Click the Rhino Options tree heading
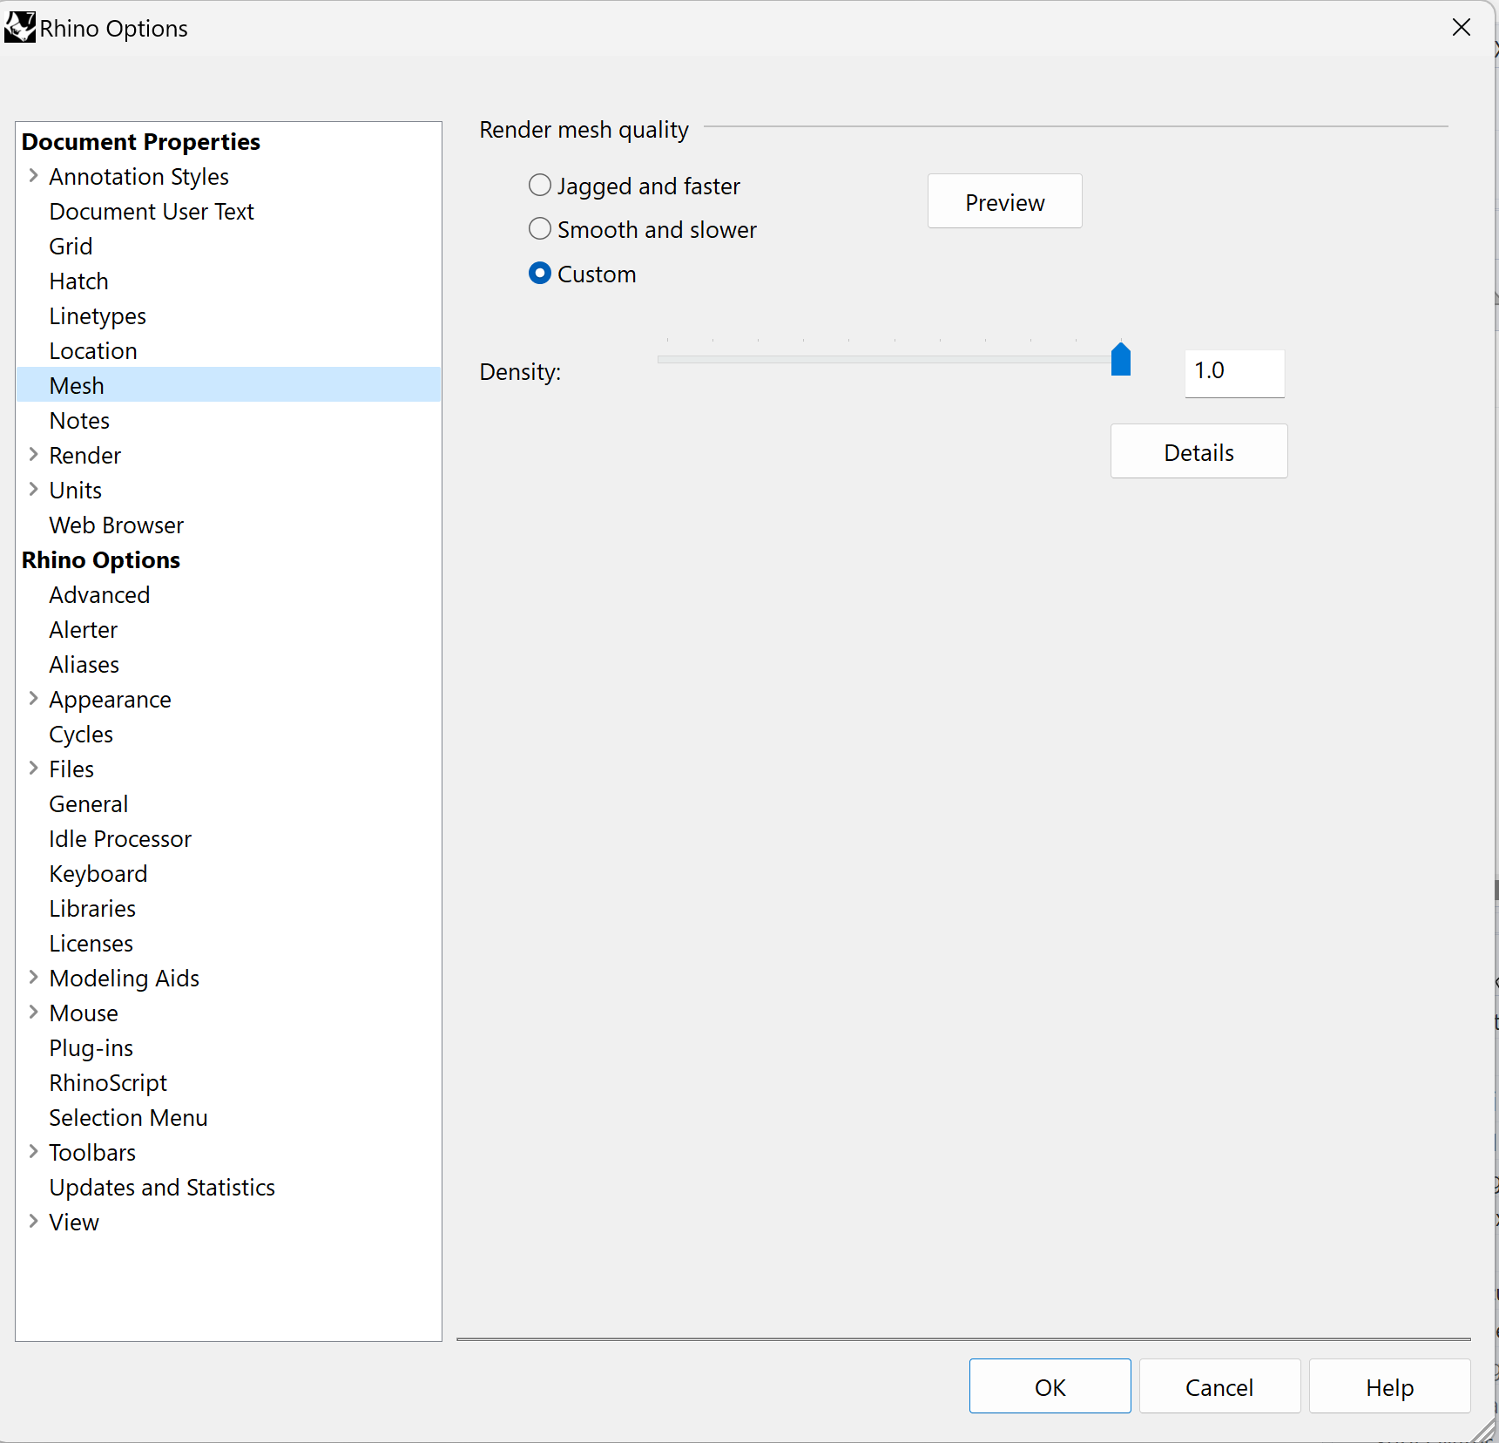Image resolution: width=1499 pixels, height=1443 pixels. pos(101,560)
